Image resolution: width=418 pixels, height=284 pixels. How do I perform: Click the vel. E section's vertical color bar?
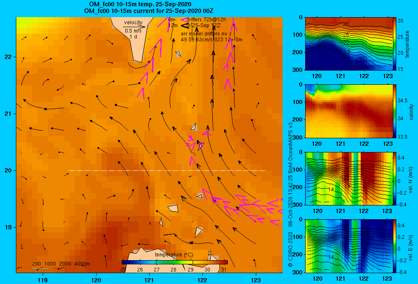395,246
